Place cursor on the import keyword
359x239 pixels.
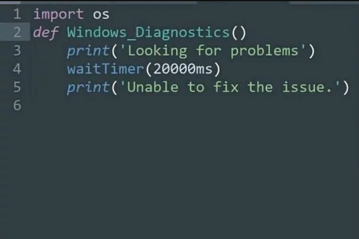click(58, 13)
